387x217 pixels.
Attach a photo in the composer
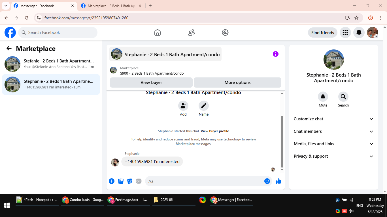point(121,181)
